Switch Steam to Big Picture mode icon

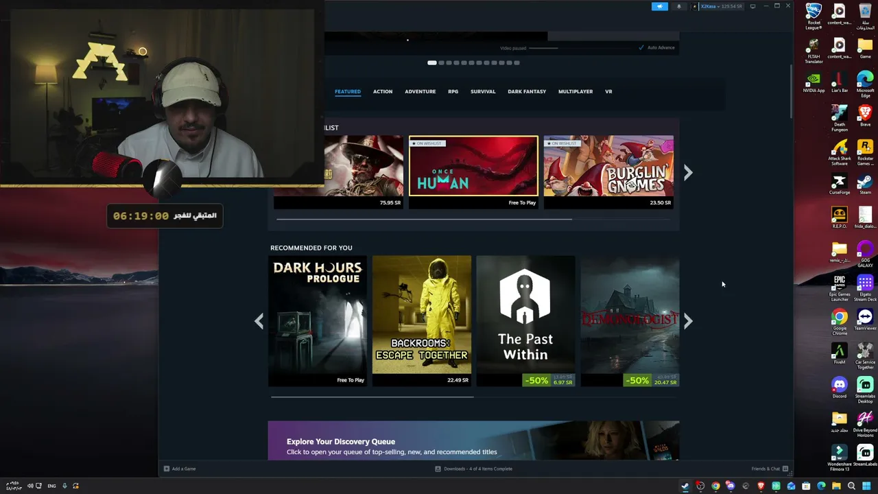[752, 6]
